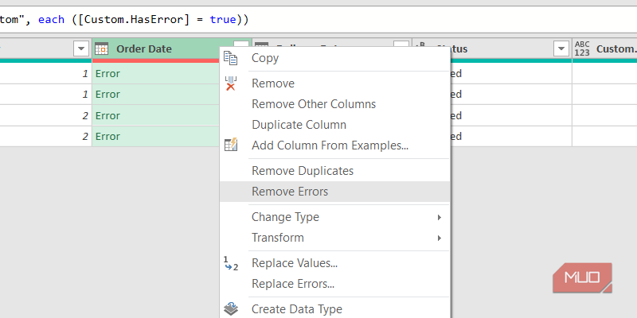Select the cell with value 2 in last row

45,136
